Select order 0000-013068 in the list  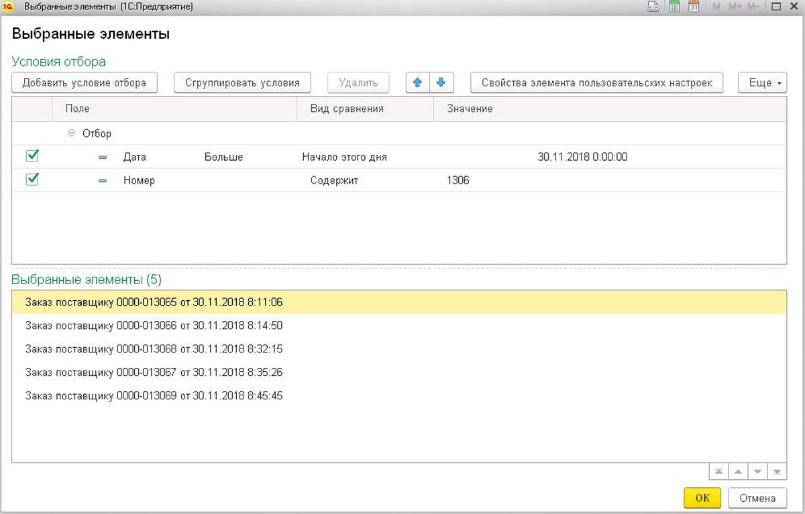154,349
